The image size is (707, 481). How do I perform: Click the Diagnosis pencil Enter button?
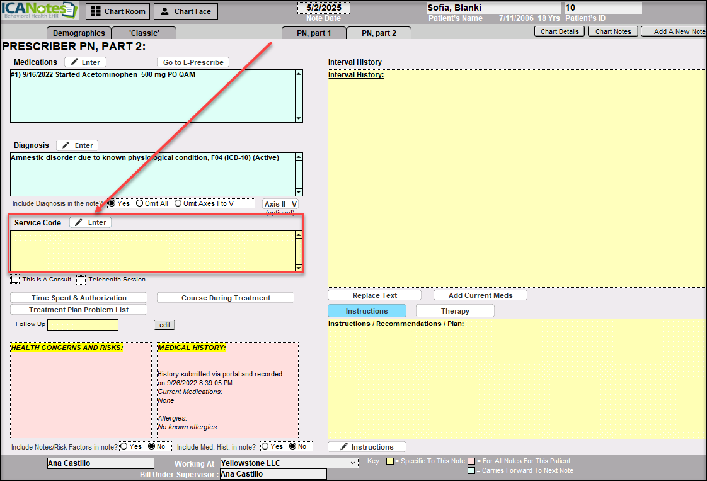pyautogui.click(x=77, y=145)
